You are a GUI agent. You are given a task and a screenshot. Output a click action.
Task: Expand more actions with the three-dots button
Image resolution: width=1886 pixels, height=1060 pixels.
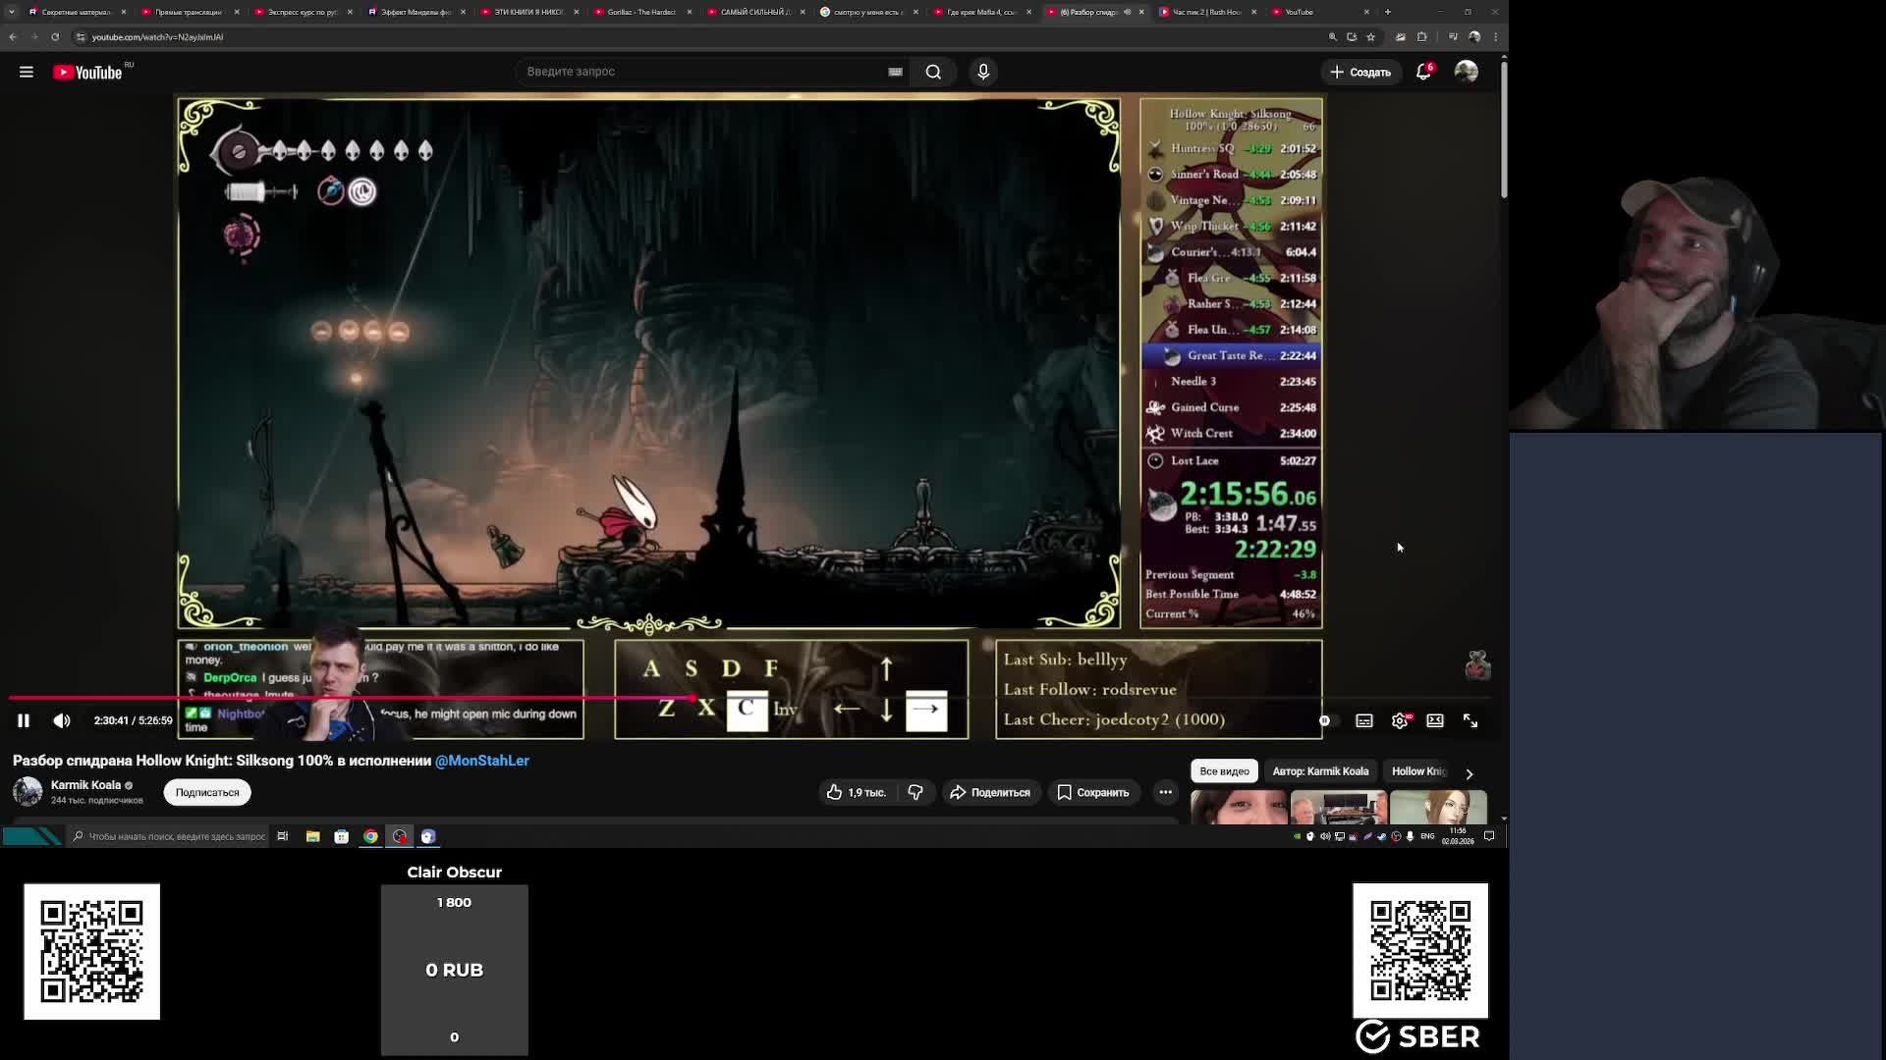1165,793
